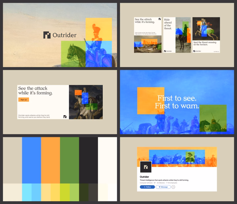
Task: Click the large 'Outrider' wordmark text
Action: coord(65,35)
